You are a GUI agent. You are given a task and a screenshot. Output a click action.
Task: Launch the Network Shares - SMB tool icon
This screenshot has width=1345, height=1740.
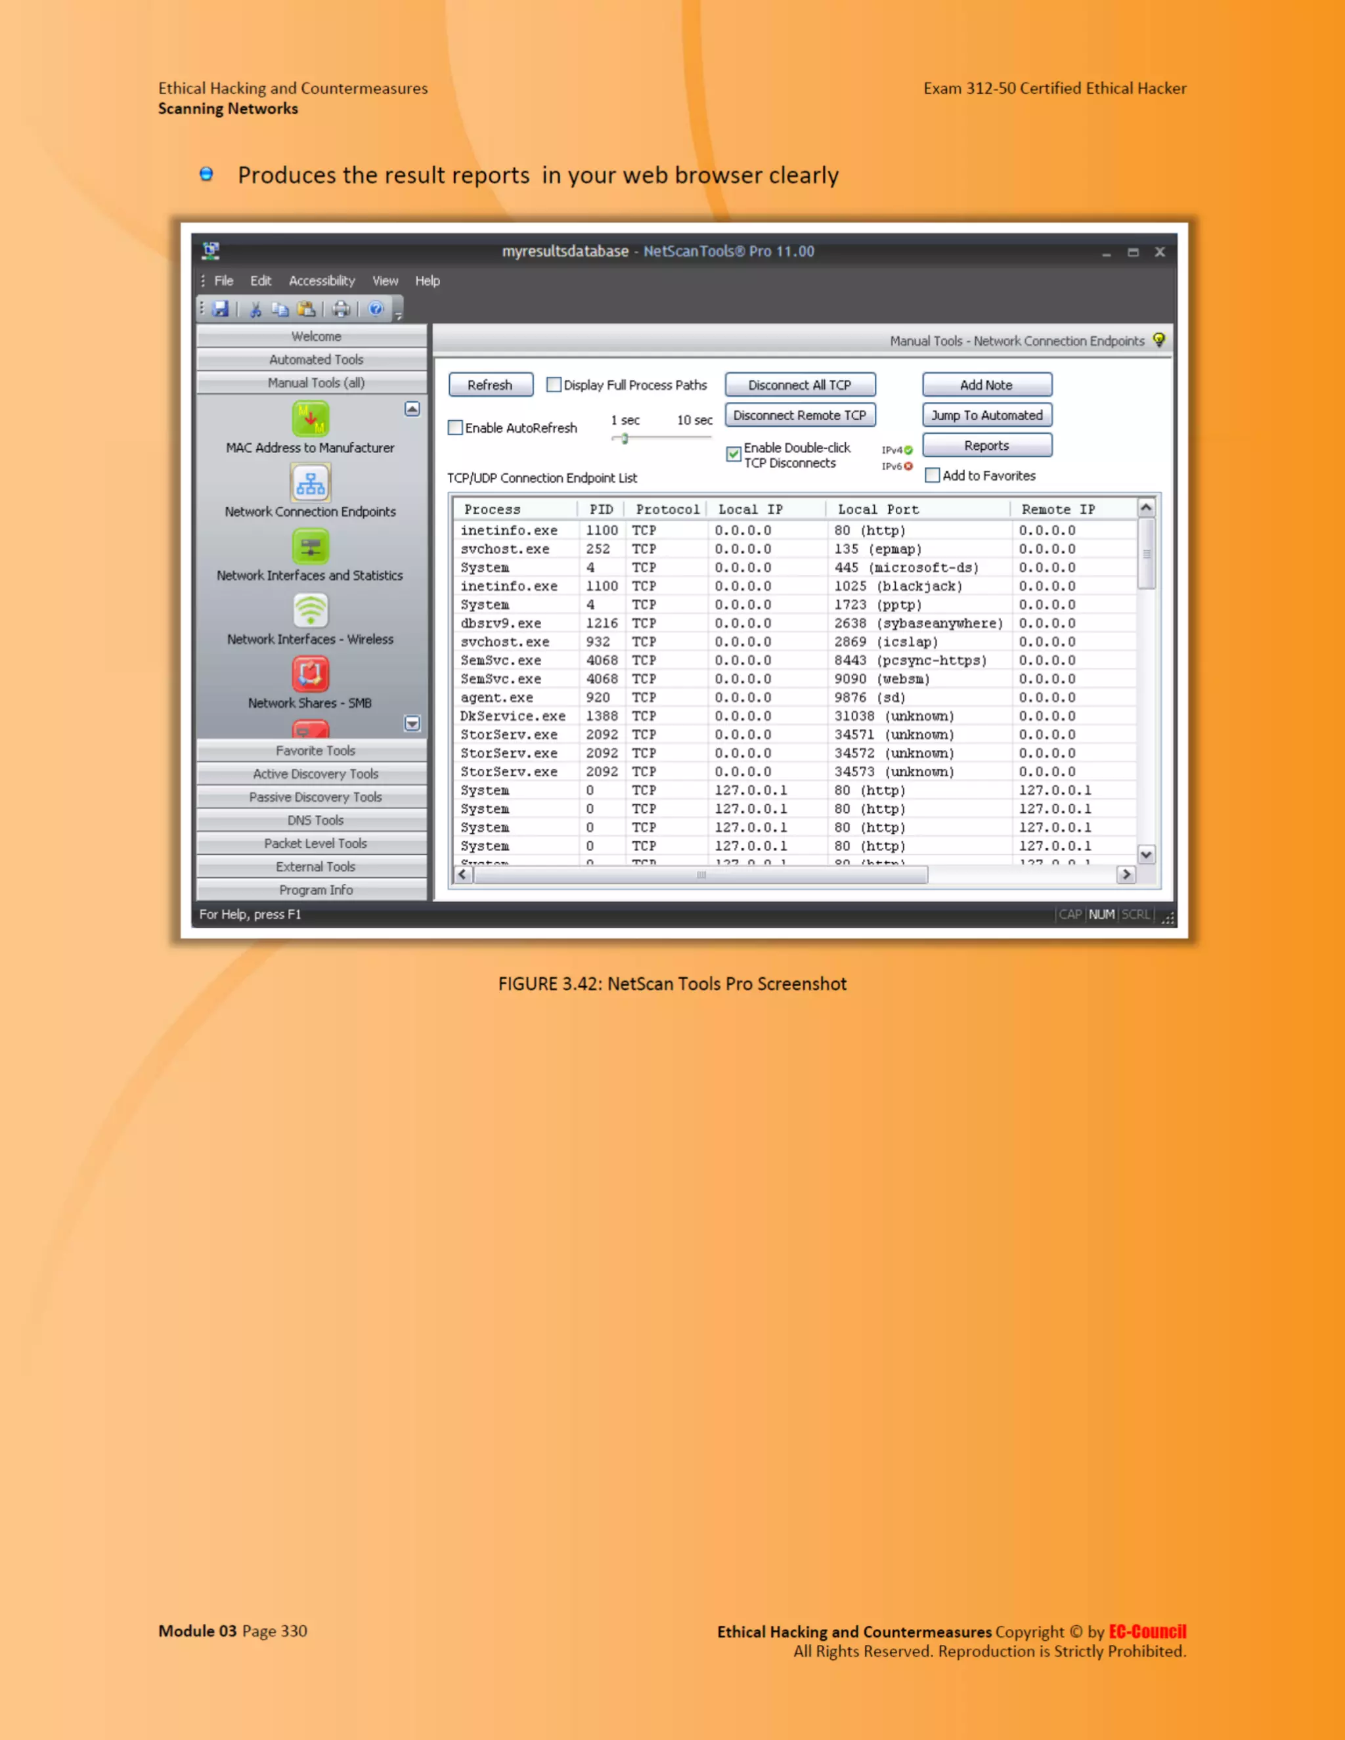pos(310,675)
